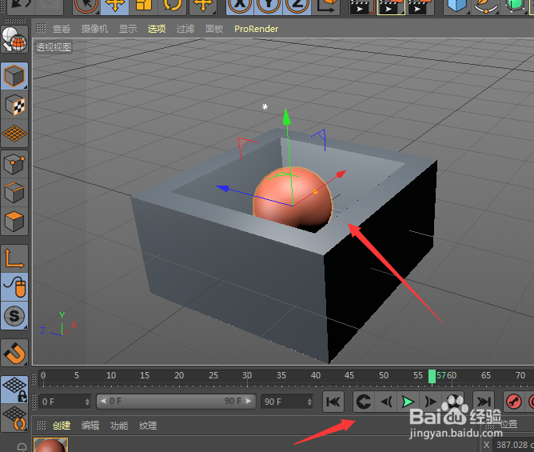This screenshot has width=534, height=452.
Task: Click the preview range slider bar
Action: [176, 402]
